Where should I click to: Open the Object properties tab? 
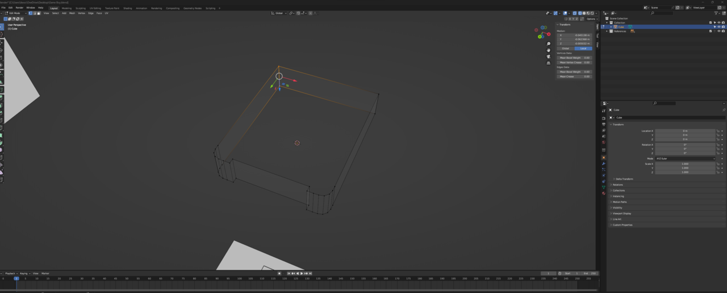604,158
